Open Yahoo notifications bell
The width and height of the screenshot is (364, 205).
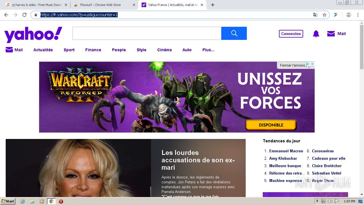pos(316,34)
